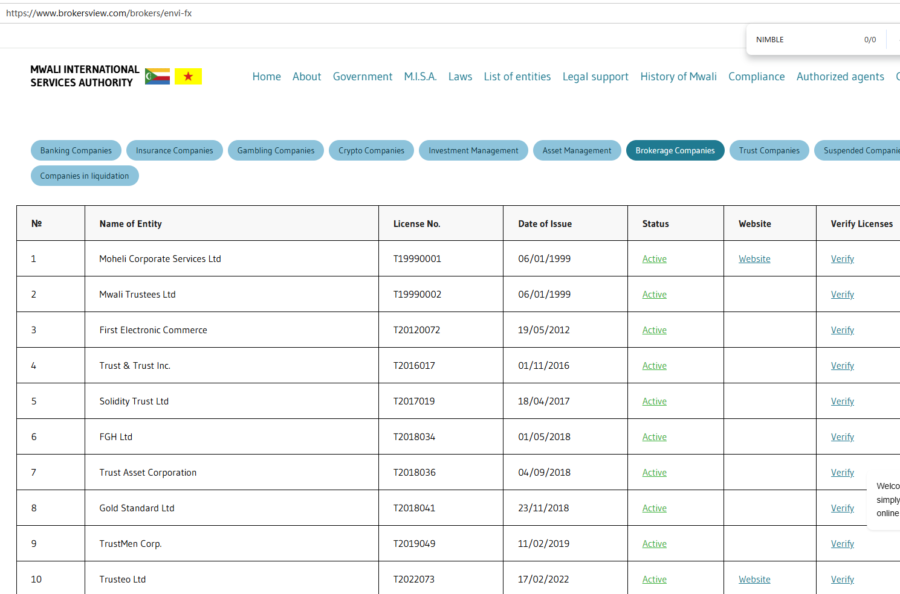Open the Gambling Companies category
Image resolution: width=900 pixels, height=594 pixels.
276,151
